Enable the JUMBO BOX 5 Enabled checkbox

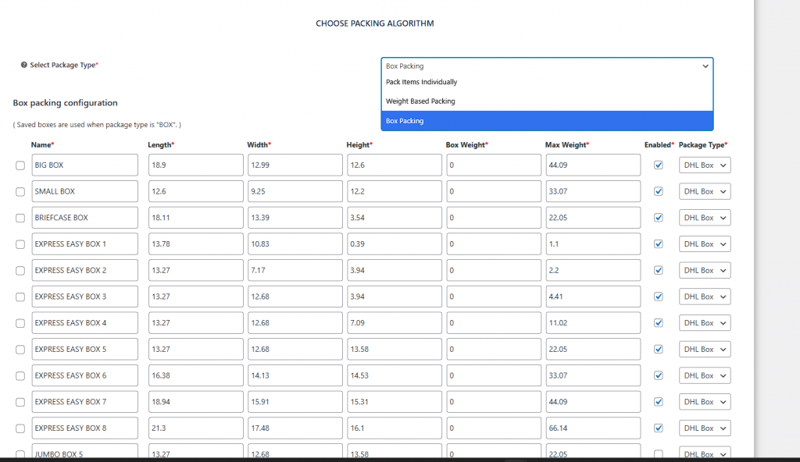[x=659, y=453]
